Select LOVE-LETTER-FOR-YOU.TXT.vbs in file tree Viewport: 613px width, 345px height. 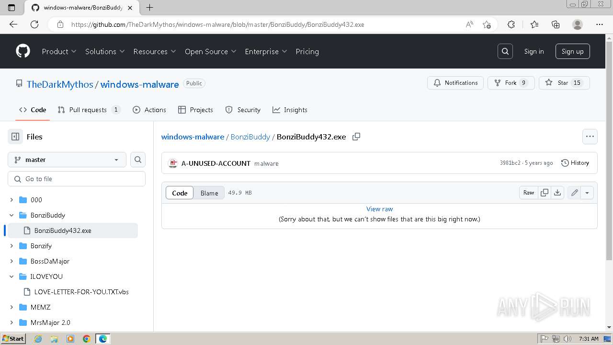point(81,292)
